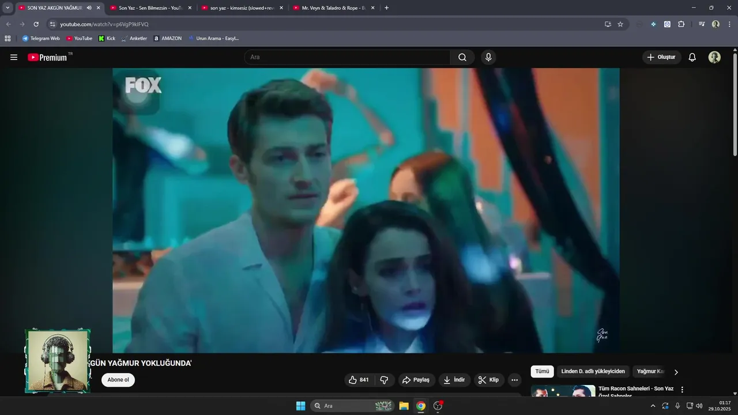Click the YouTube search magnifier button
This screenshot has height=415, width=738.
[x=462, y=57]
